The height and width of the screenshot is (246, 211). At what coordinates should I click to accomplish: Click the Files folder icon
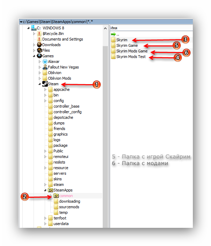click(39, 50)
